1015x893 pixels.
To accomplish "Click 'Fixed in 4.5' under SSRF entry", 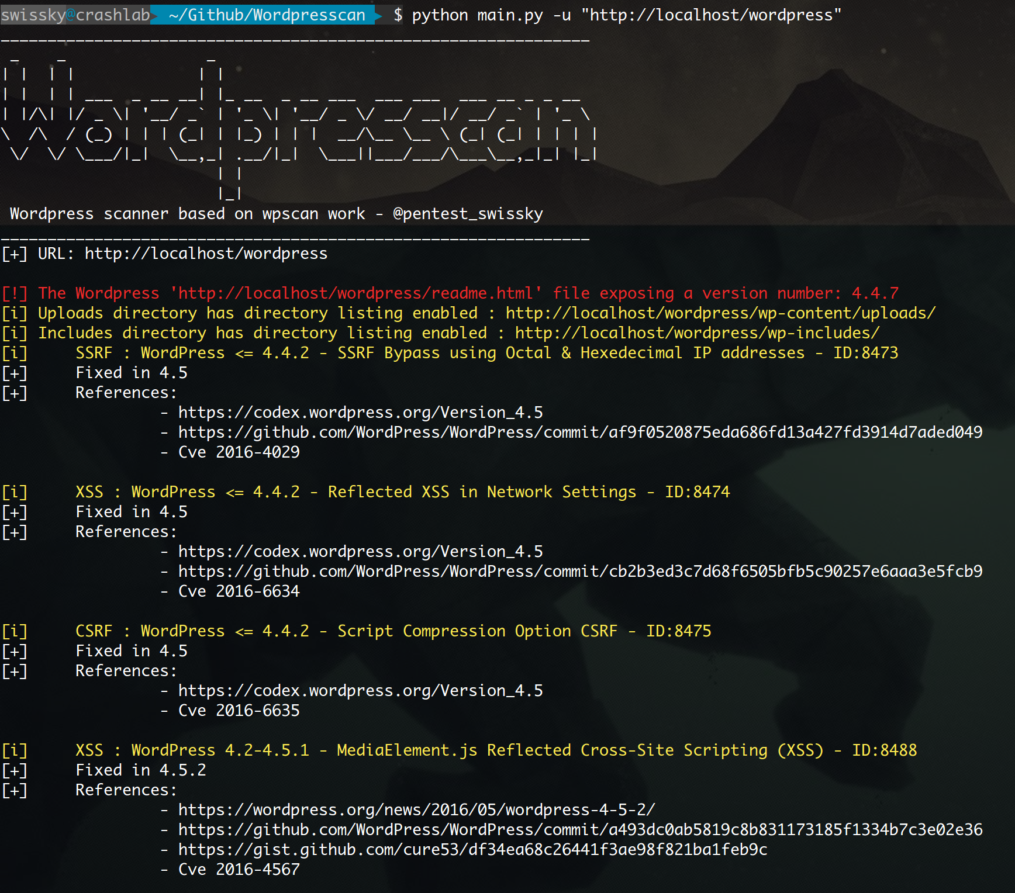I will tap(131, 373).
